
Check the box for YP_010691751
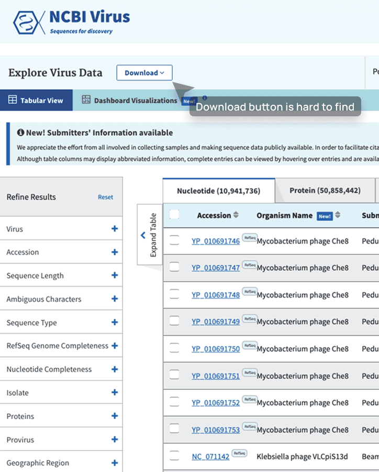(174, 375)
